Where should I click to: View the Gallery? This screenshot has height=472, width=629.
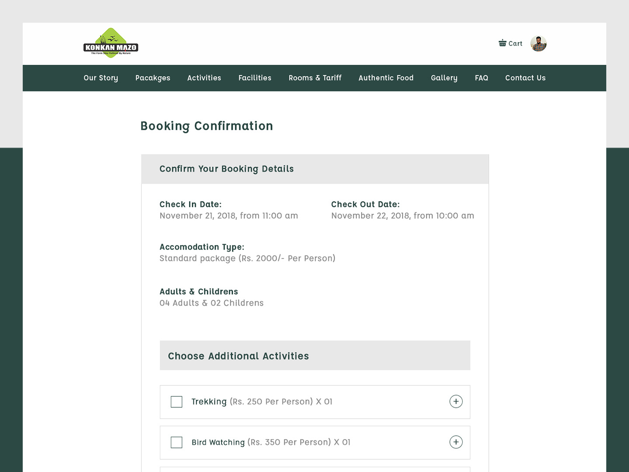tap(444, 78)
